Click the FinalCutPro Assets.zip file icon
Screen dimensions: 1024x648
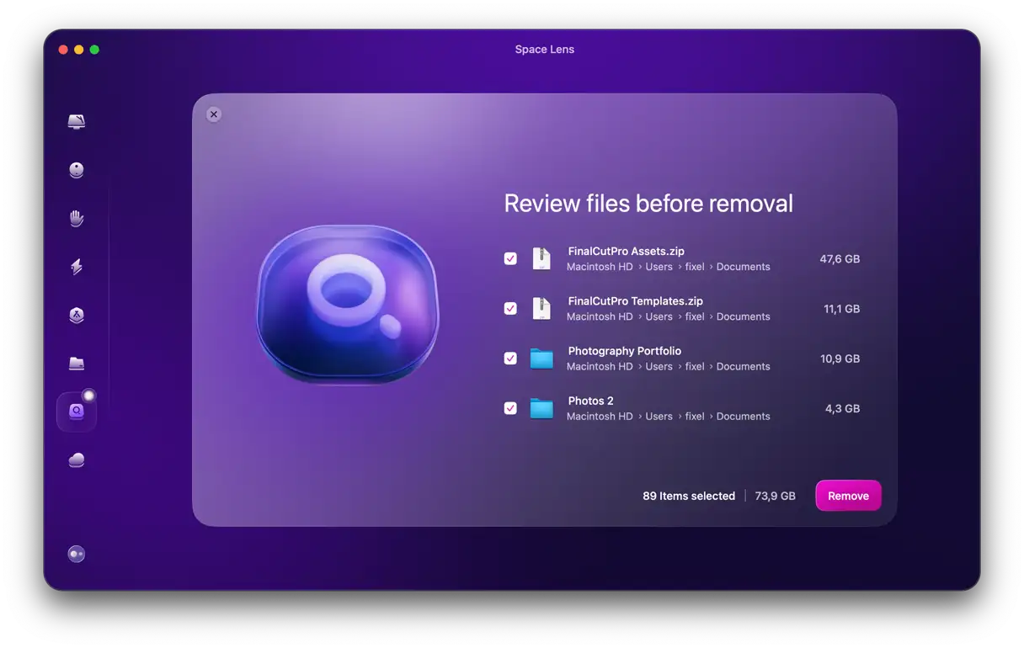pos(541,258)
